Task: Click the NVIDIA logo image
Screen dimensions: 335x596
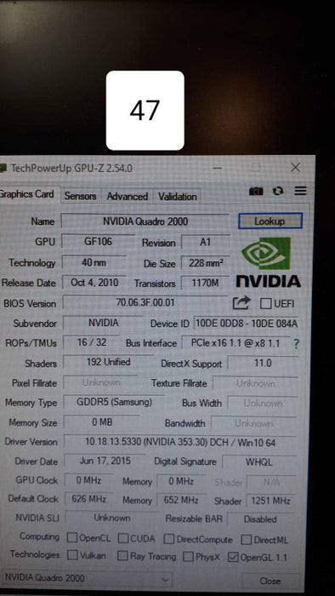Action: [269, 262]
